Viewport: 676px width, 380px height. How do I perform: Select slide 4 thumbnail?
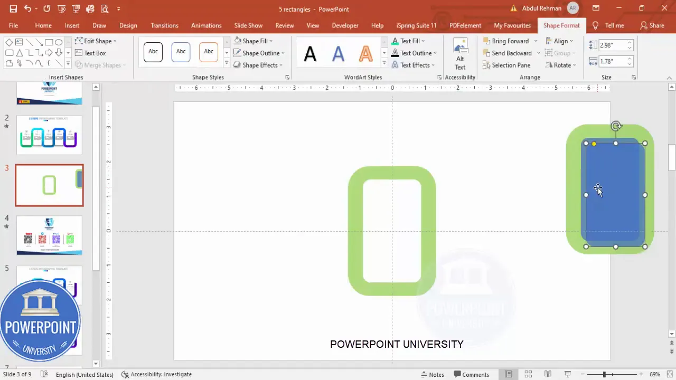coord(49,235)
